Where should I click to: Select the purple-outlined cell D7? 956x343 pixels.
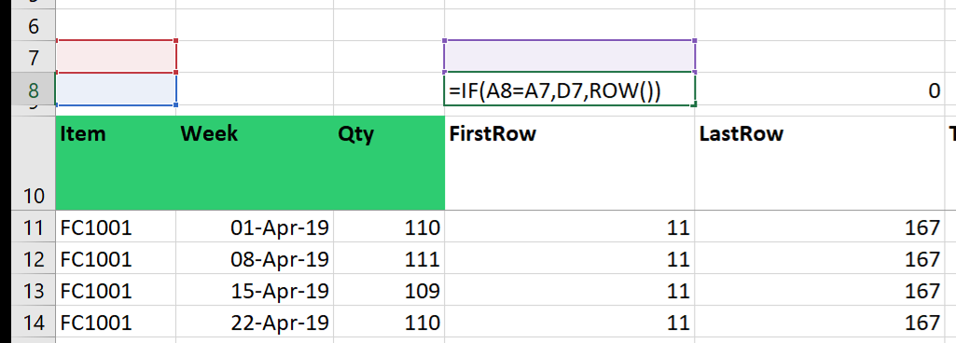(570, 56)
